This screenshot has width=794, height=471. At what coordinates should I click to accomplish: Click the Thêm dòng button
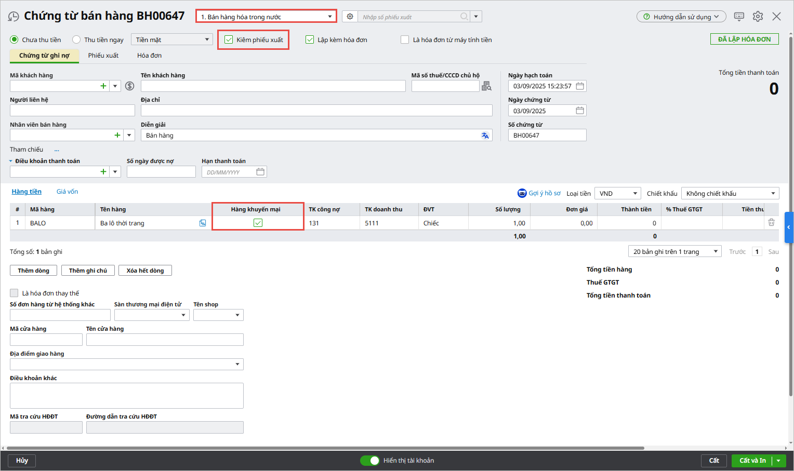tap(33, 271)
